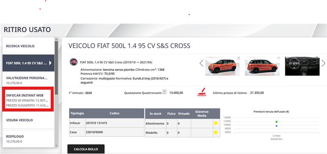The width and height of the screenshot is (327, 154).
Task: Click the sidebar scrollbar up arrow
Action: click(56, 39)
